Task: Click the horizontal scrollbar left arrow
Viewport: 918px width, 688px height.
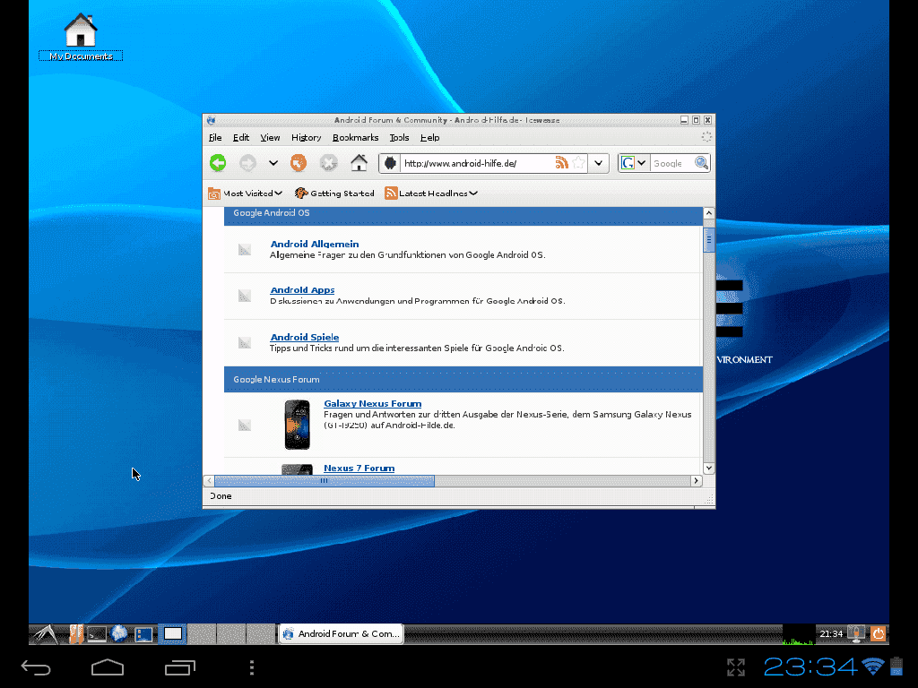Action: pyautogui.click(x=209, y=481)
